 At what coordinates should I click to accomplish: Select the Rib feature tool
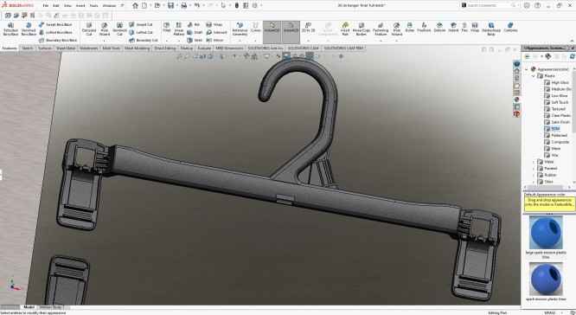tap(194, 24)
